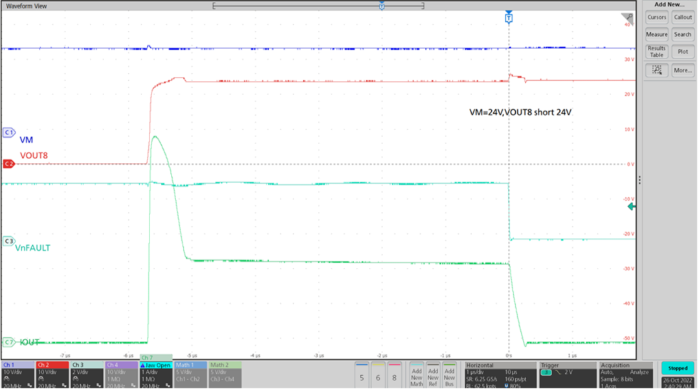The width and height of the screenshot is (699, 390).
Task: Click the date and time display
Action: tap(678, 382)
